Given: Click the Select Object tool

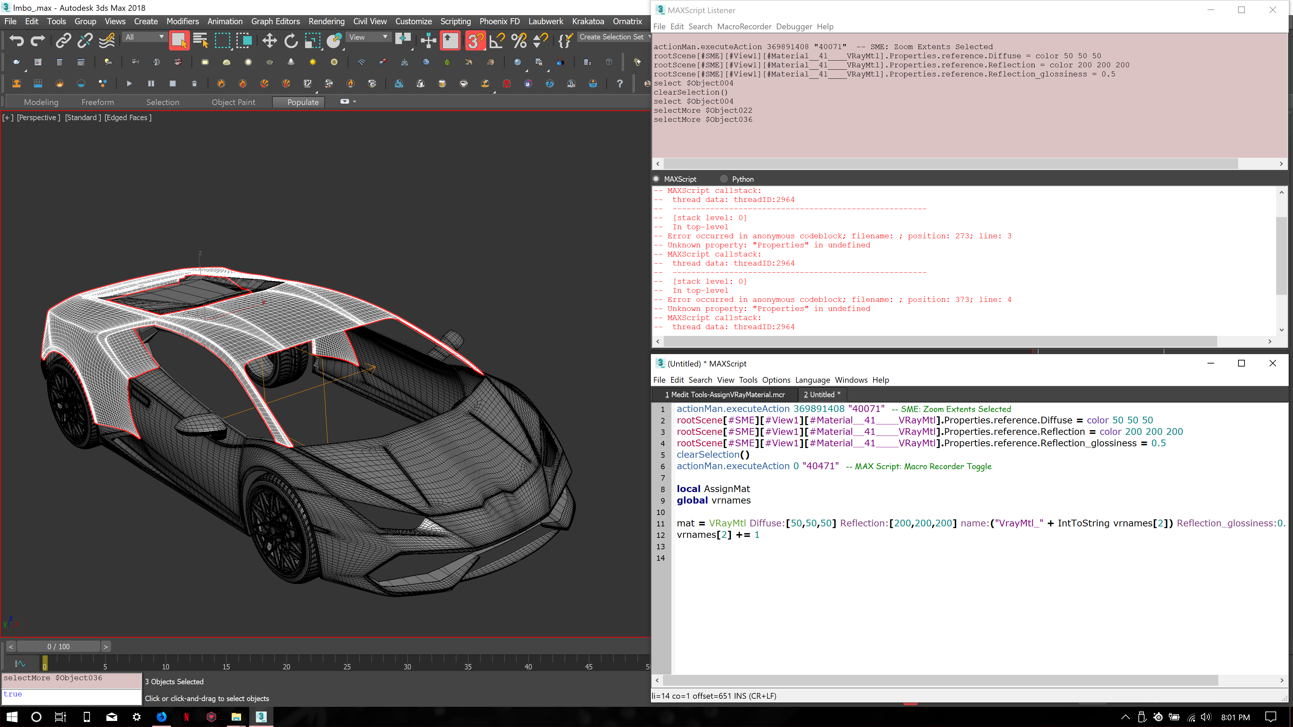Looking at the screenshot, I should tap(178, 40).
